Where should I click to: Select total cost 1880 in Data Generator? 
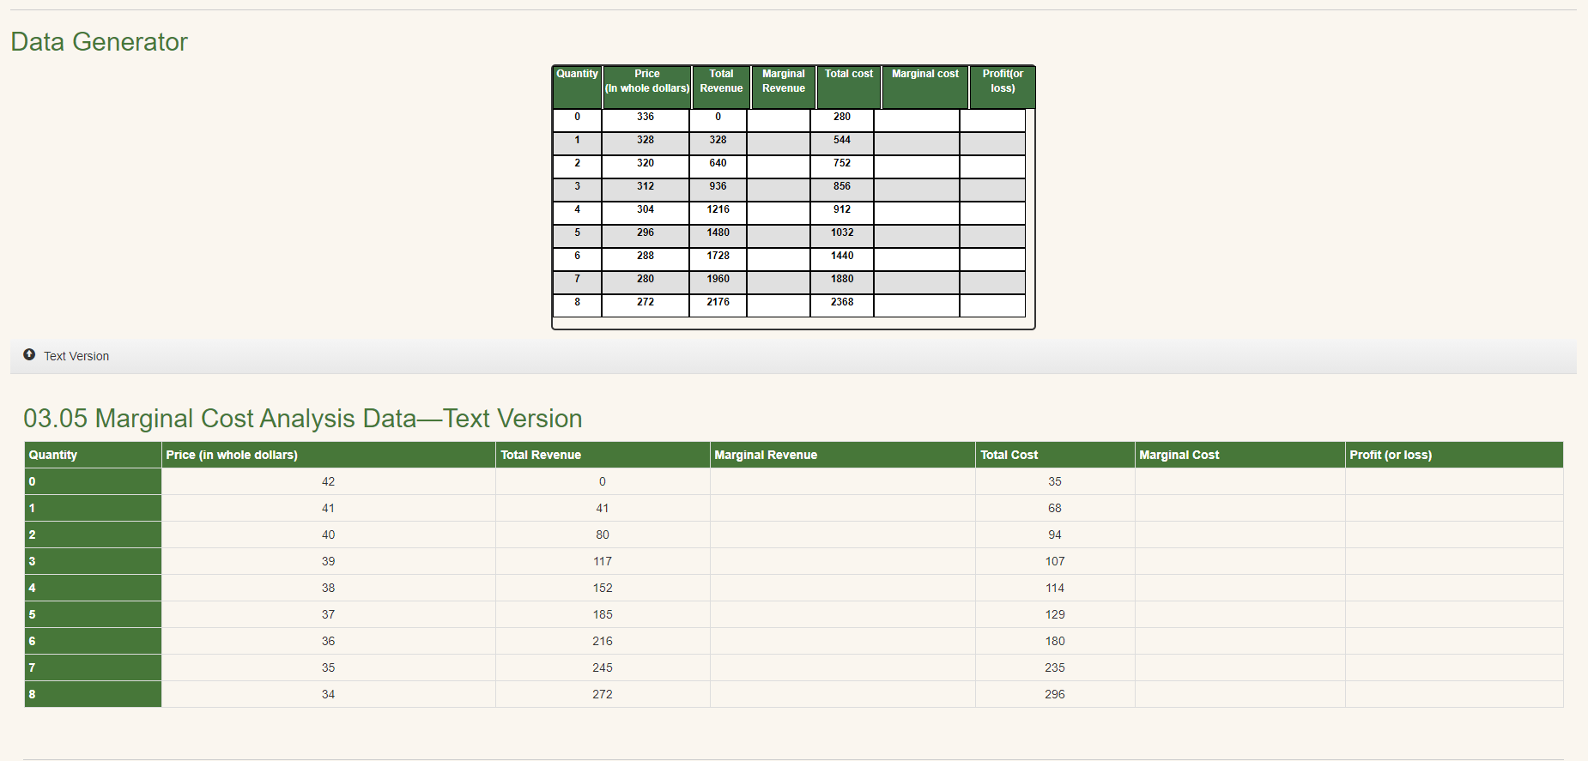coord(842,279)
